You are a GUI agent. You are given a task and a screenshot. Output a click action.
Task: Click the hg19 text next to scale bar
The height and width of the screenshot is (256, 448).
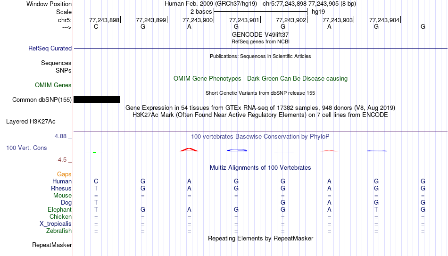pyautogui.click(x=318, y=12)
